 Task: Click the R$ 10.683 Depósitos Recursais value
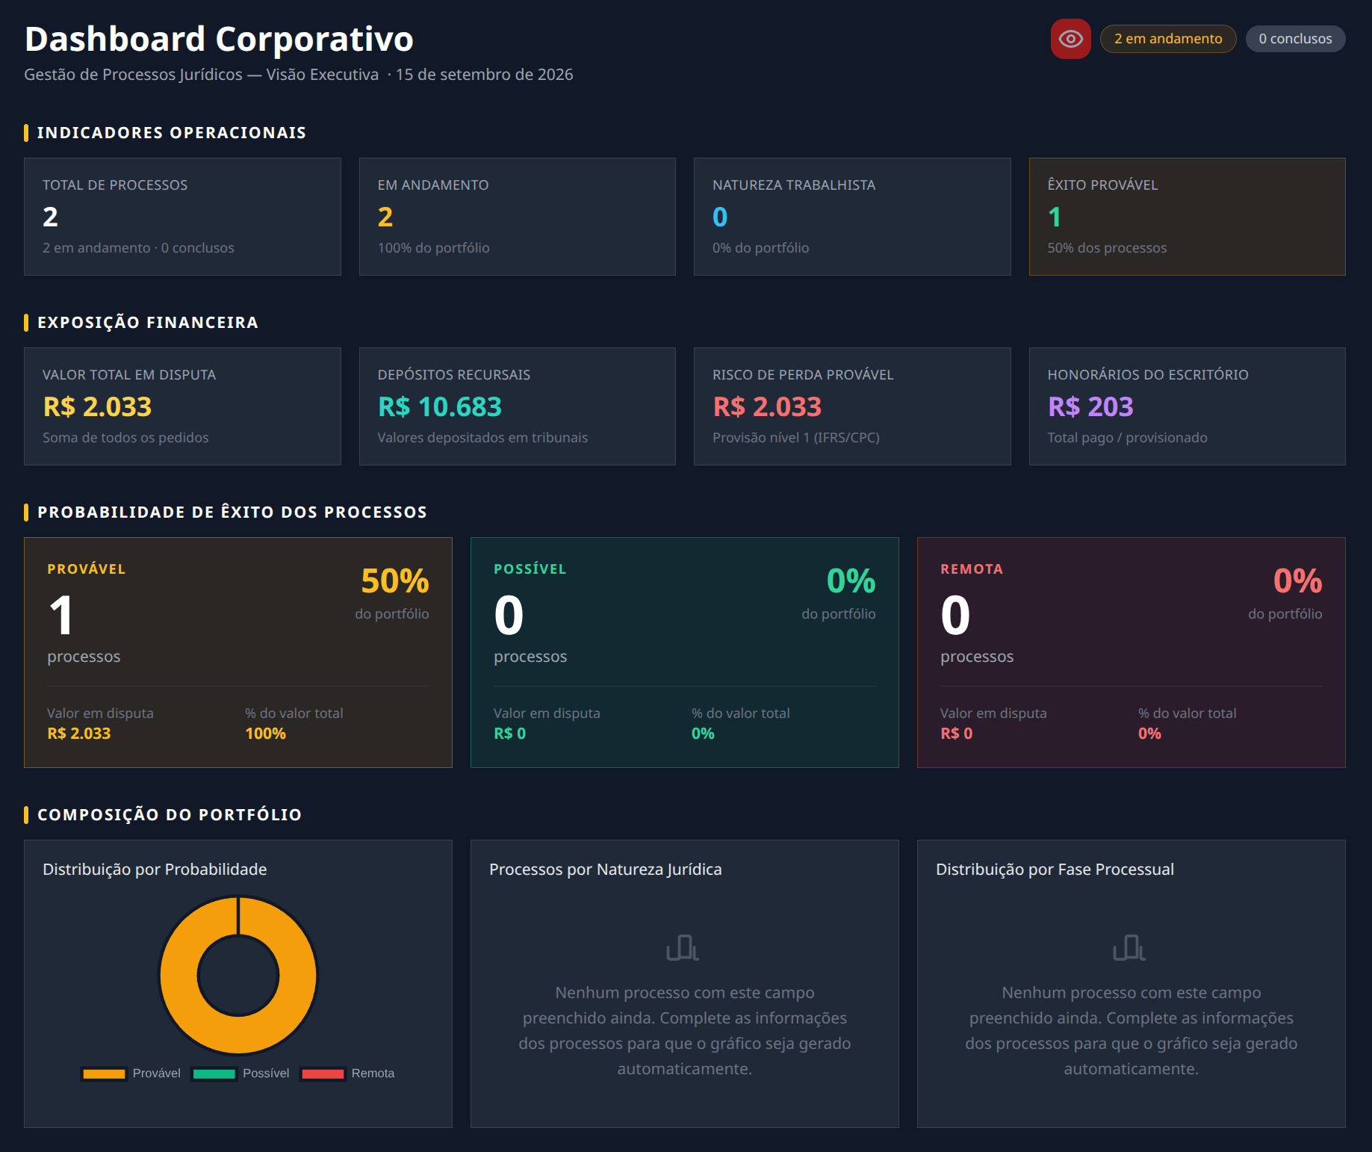click(x=440, y=406)
